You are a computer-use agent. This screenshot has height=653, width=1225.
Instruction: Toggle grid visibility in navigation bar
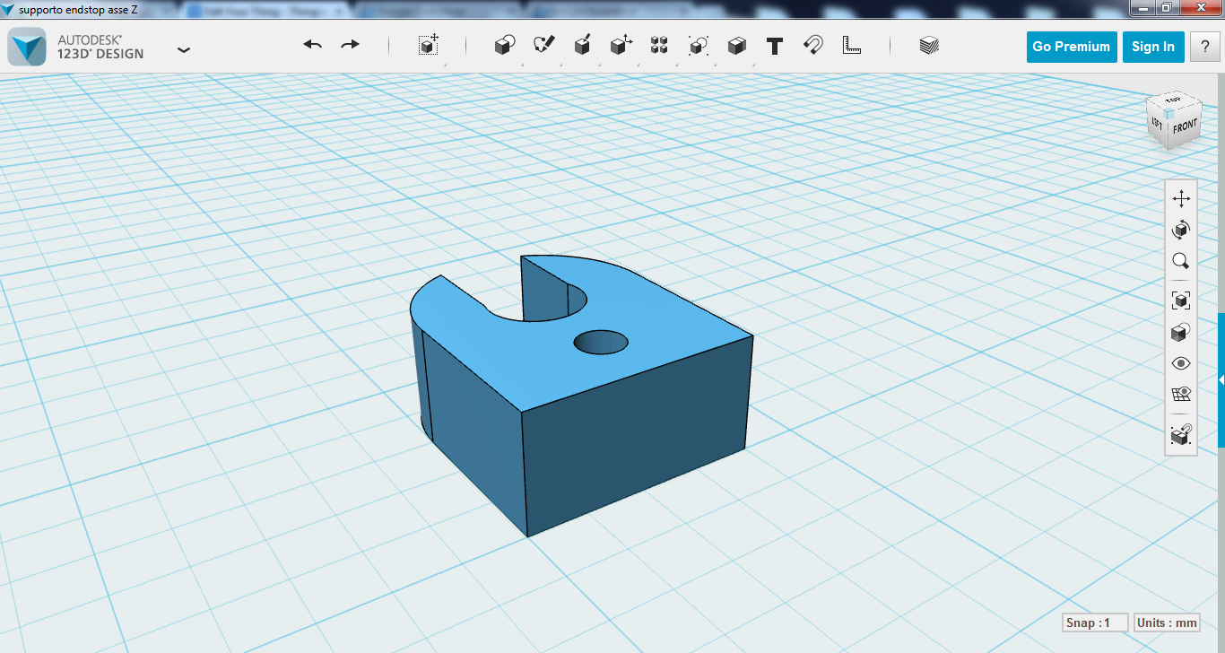click(1181, 395)
